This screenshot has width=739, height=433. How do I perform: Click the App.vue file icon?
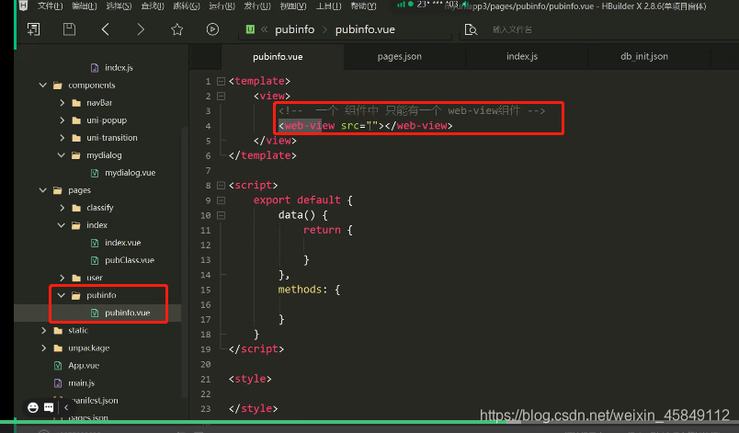coord(58,366)
